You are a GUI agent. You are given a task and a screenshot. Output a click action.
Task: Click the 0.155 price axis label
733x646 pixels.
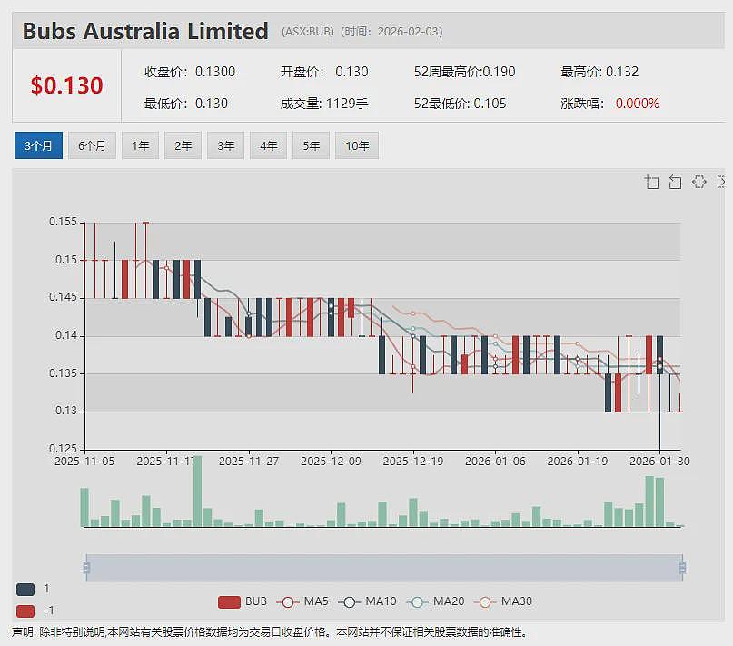point(63,222)
